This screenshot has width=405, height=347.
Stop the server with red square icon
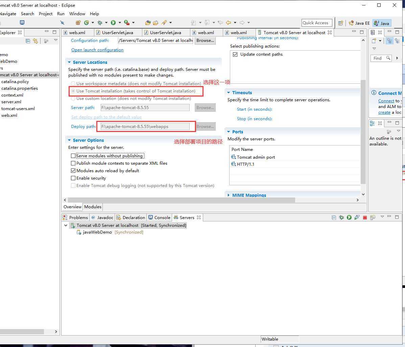[x=365, y=217]
